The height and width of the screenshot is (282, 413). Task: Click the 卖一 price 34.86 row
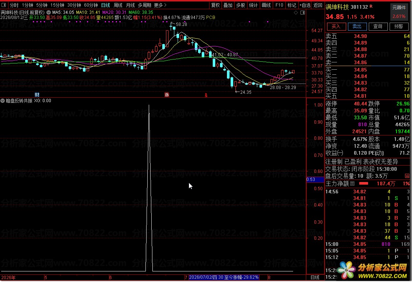[368, 62]
